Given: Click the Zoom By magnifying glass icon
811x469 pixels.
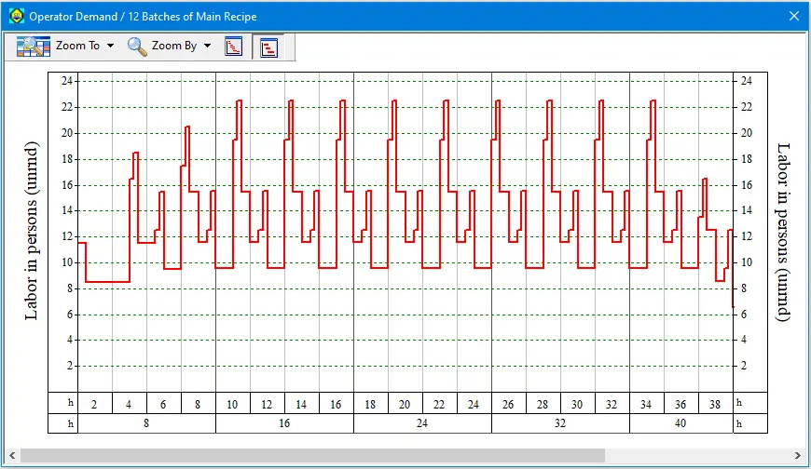Looking at the screenshot, I should (137, 46).
